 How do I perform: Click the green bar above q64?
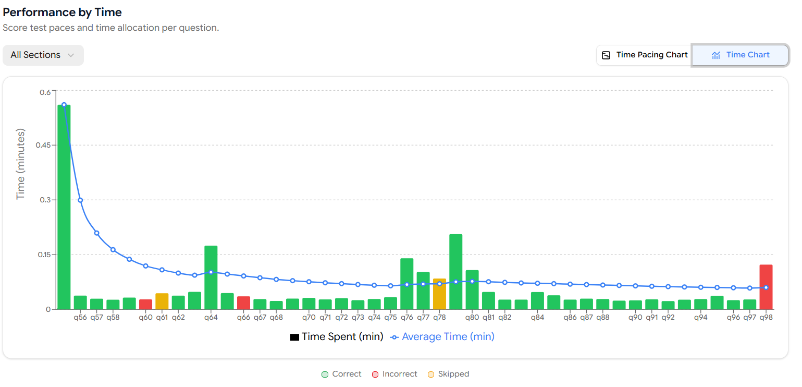211,277
